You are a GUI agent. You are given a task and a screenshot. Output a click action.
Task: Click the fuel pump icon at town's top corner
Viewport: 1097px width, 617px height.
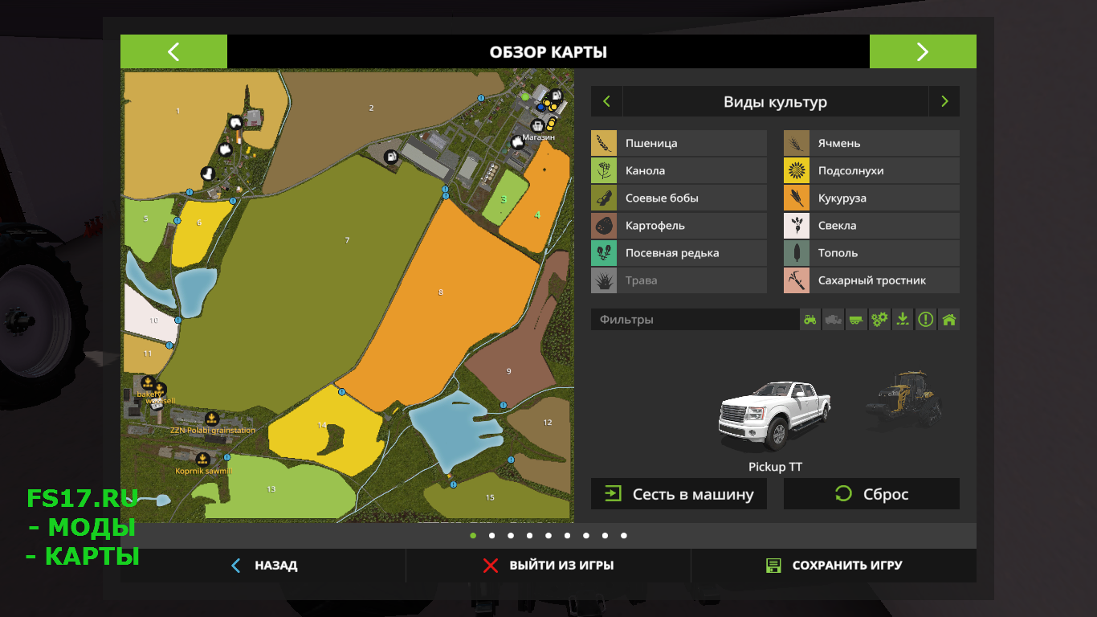point(557,95)
